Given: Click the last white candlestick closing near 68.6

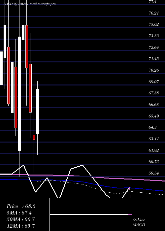Looking at the screenshot, I should point(38,112).
